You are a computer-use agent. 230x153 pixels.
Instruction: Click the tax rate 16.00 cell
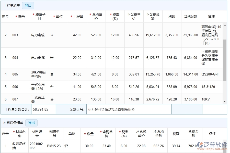click(x=115, y=99)
